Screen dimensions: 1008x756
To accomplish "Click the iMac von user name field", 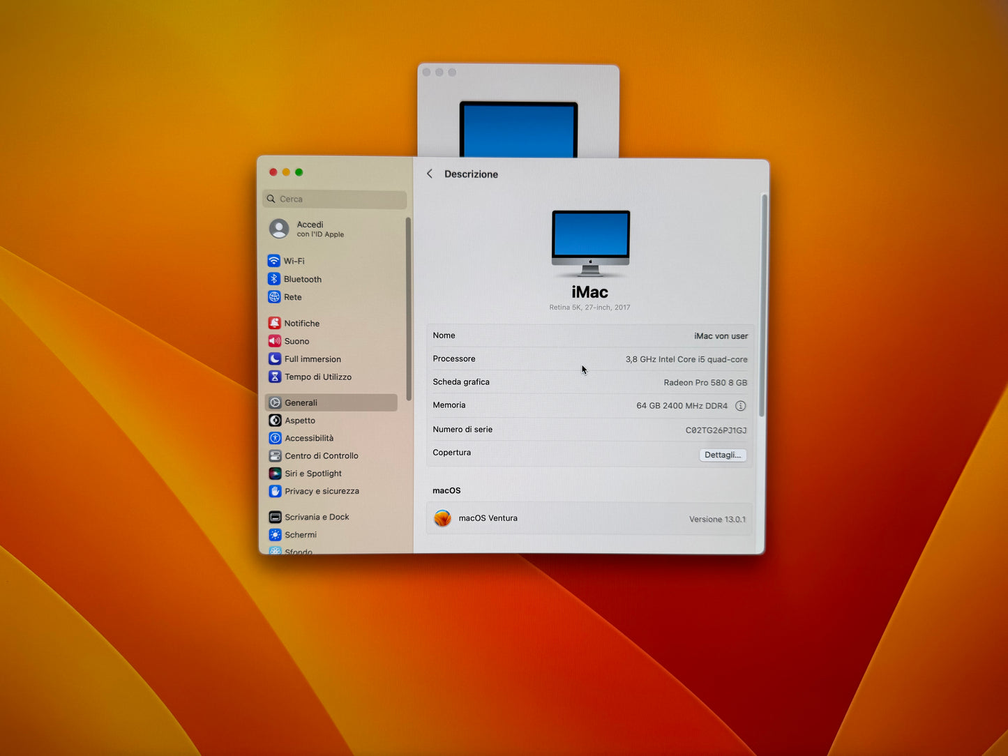I will click(720, 336).
